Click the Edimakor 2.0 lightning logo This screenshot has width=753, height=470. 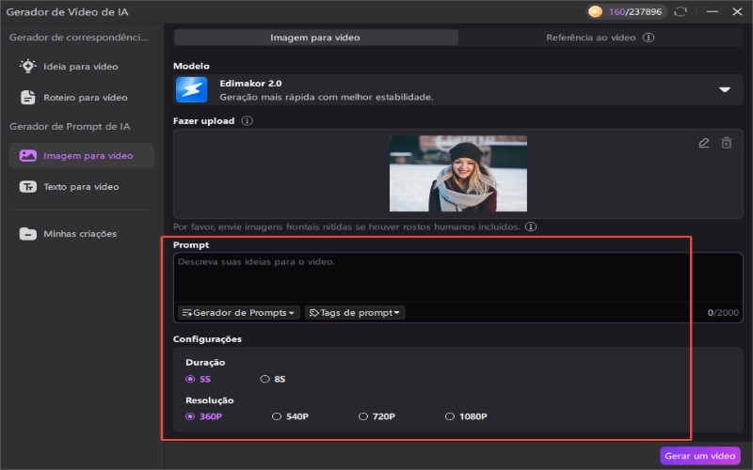[x=191, y=90]
